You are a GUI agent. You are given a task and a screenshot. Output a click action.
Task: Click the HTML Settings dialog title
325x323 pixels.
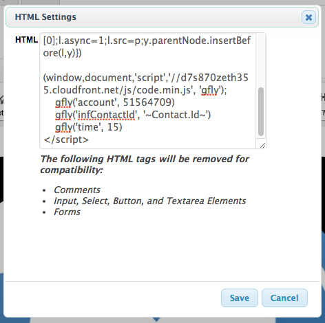click(x=45, y=17)
